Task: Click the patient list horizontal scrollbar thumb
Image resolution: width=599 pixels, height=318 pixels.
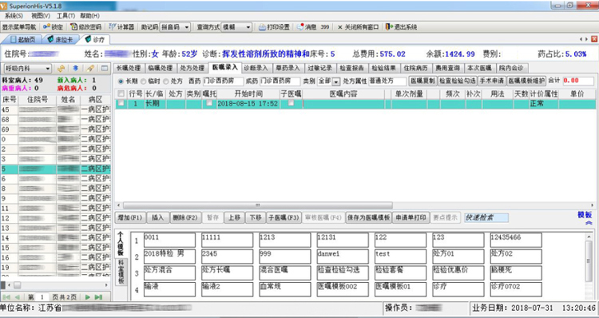Action: point(18,285)
